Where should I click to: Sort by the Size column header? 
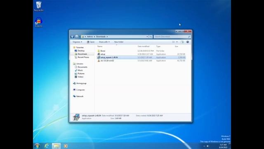[x=176, y=46]
